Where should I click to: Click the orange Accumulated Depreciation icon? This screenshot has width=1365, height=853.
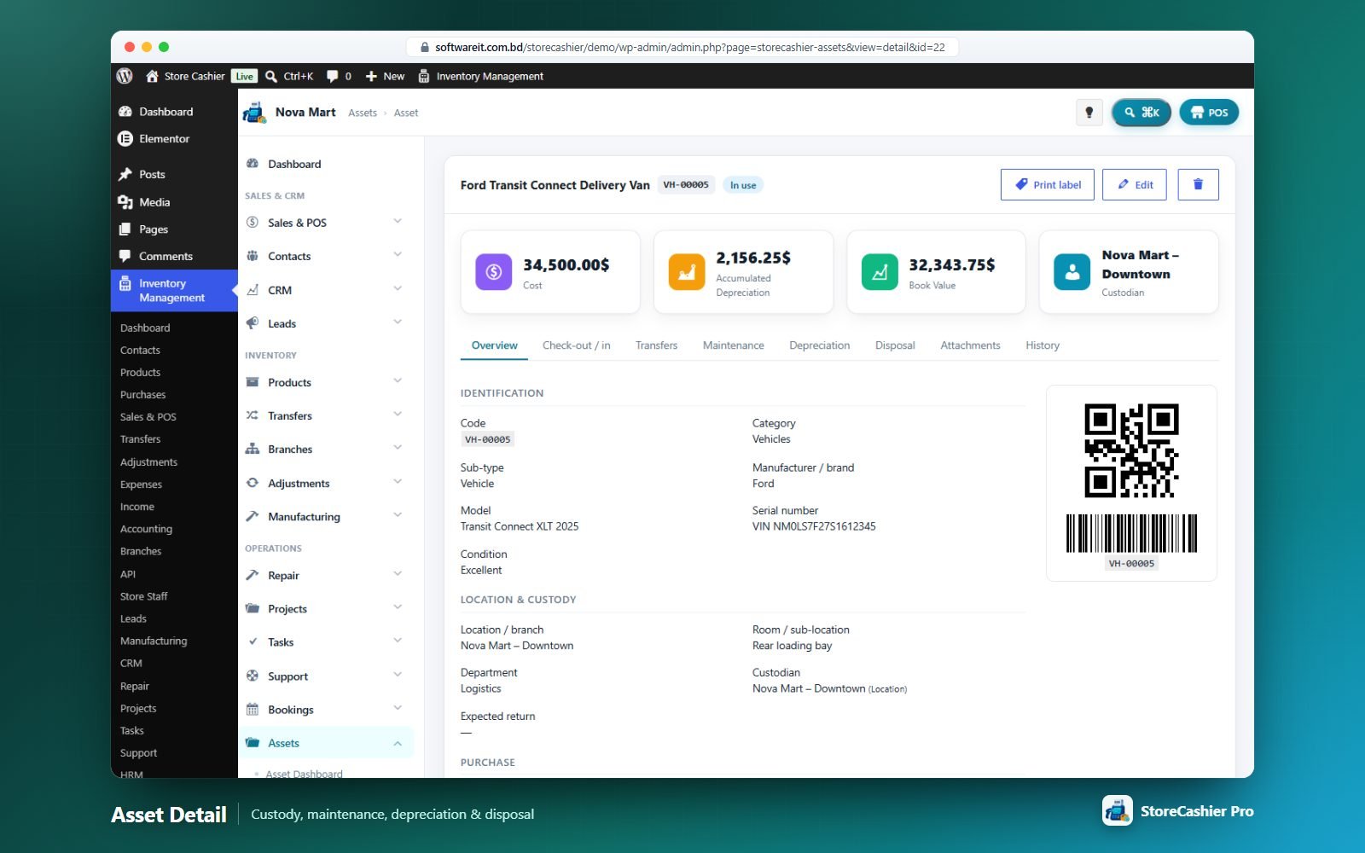tap(687, 272)
